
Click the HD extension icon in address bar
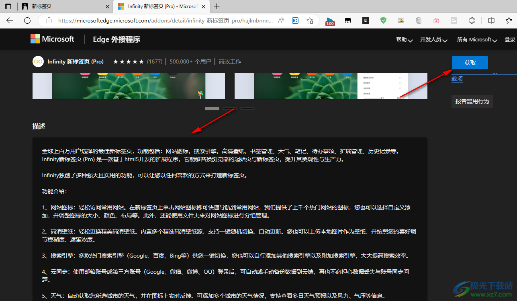[x=295, y=20]
